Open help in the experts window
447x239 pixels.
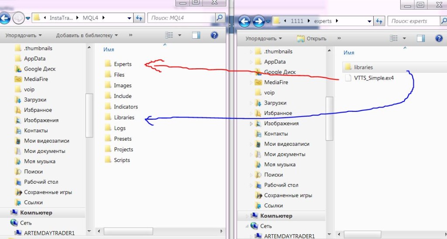[x=439, y=38]
